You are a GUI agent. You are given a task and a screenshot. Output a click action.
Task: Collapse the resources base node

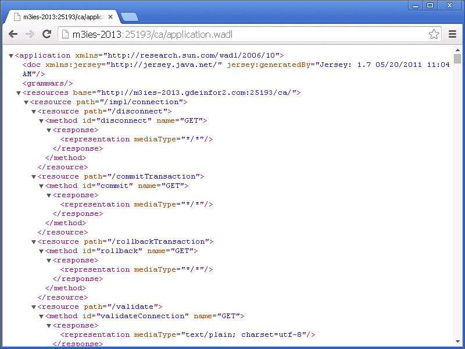tap(19, 93)
